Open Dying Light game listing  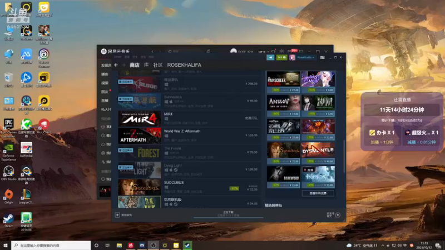click(189, 170)
